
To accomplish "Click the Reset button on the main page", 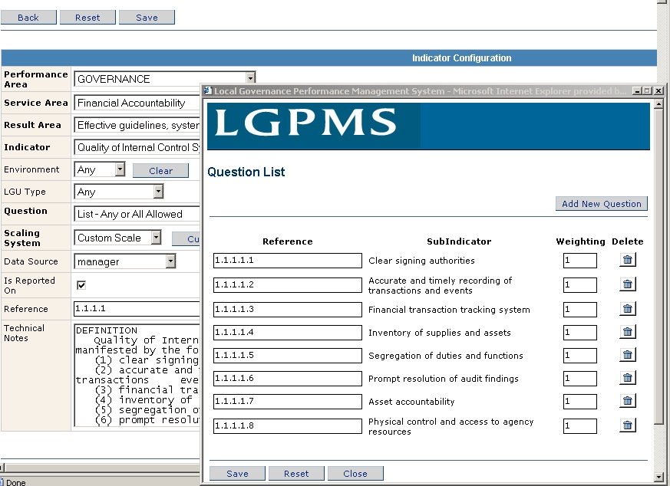I will [x=87, y=18].
